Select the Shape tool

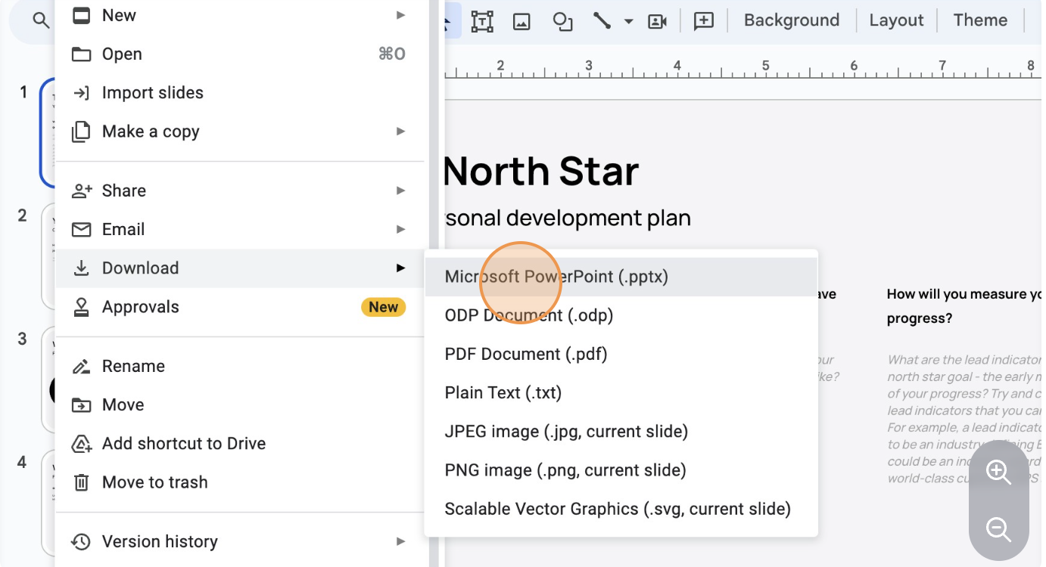562,21
